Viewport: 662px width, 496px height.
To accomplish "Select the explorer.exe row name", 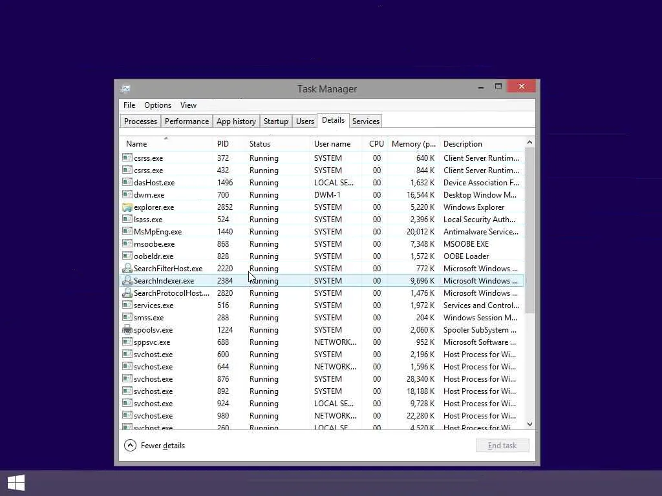I will [x=154, y=207].
